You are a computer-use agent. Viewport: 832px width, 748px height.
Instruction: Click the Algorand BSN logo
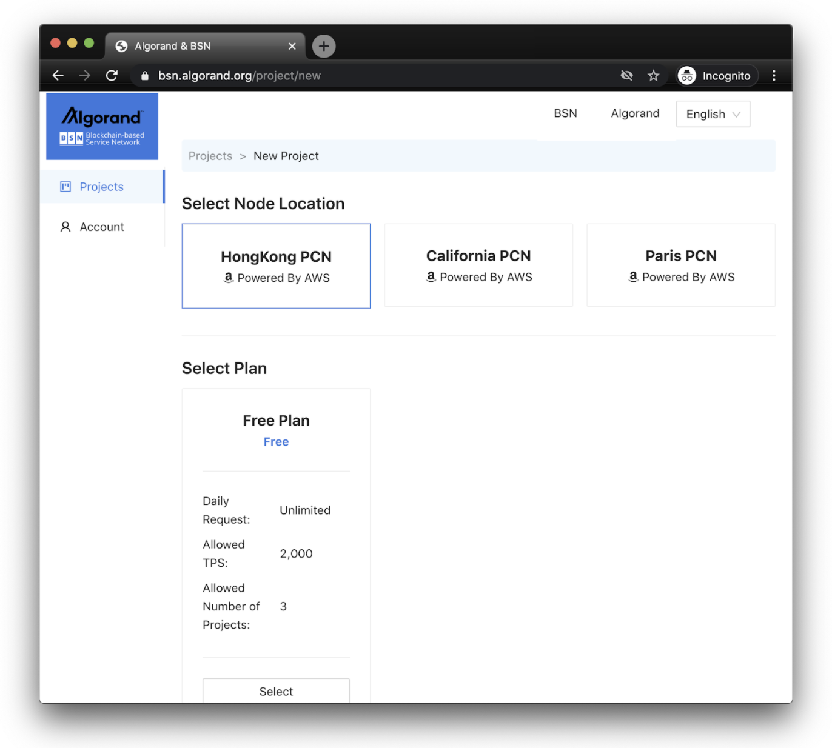point(102,125)
